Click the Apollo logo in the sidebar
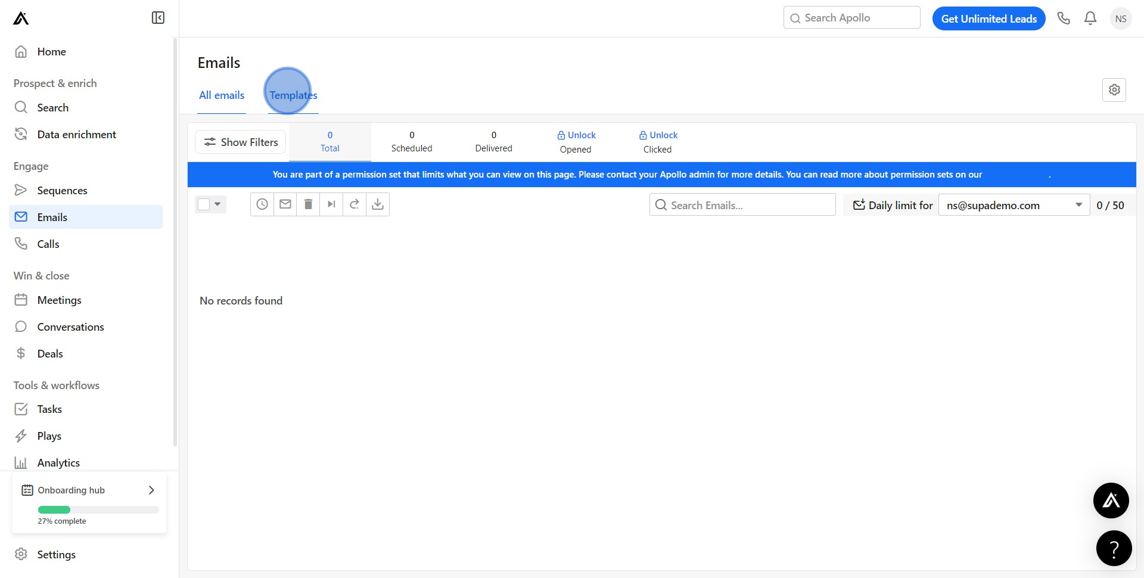 click(21, 18)
